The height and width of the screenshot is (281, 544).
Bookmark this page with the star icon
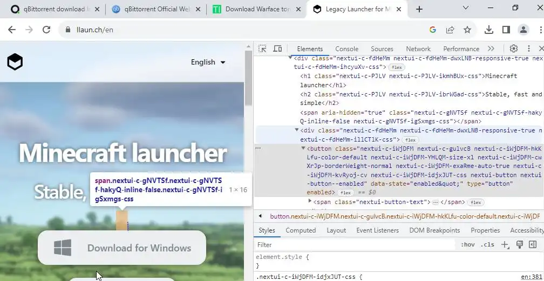[x=467, y=30]
